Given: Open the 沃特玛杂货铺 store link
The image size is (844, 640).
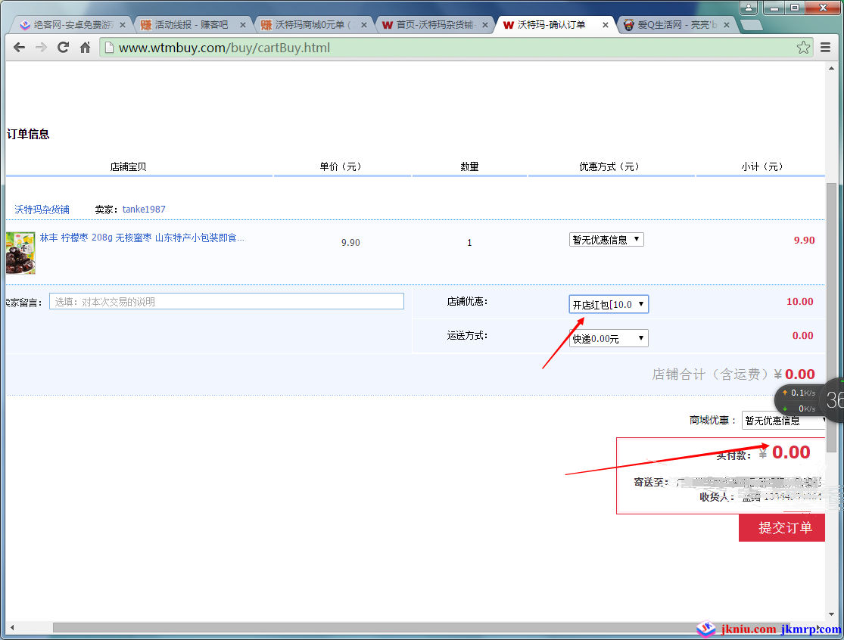Looking at the screenshot, I should click(42, 210).
